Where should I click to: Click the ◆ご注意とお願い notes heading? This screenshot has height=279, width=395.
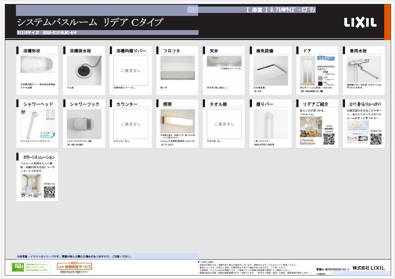(x=206, y=262)
